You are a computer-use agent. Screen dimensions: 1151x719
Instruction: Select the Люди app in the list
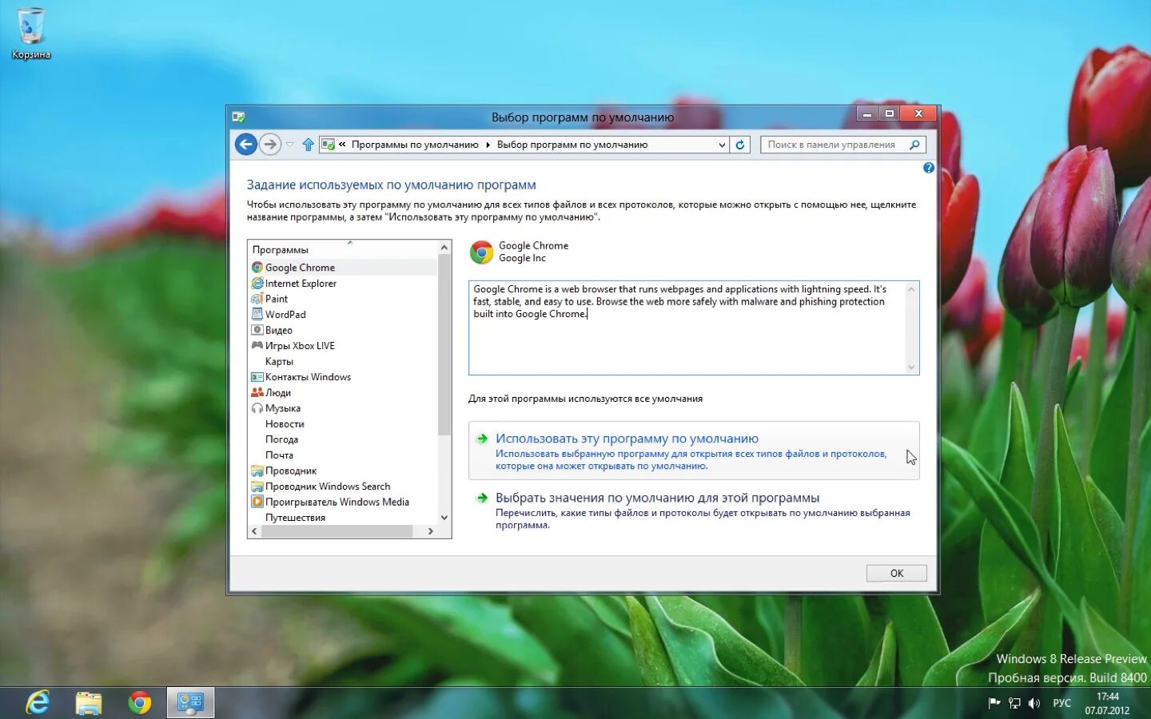coord(277,392)
